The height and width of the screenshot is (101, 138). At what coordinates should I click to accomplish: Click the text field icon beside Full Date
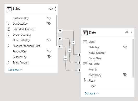(x=85, y=64)
